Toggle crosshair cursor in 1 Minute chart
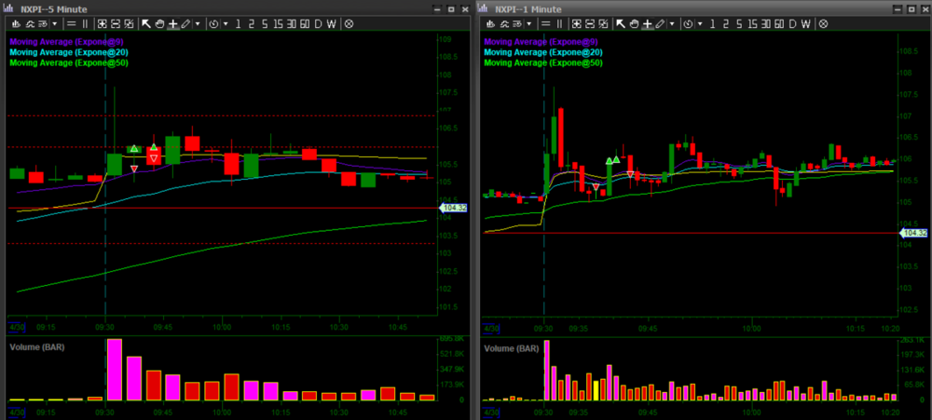Screen dimensions: 932x420 [x=647, y=23]
